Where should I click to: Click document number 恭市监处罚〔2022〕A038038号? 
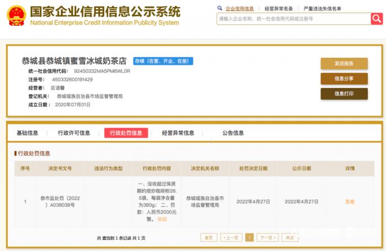[x=60, y=201]
